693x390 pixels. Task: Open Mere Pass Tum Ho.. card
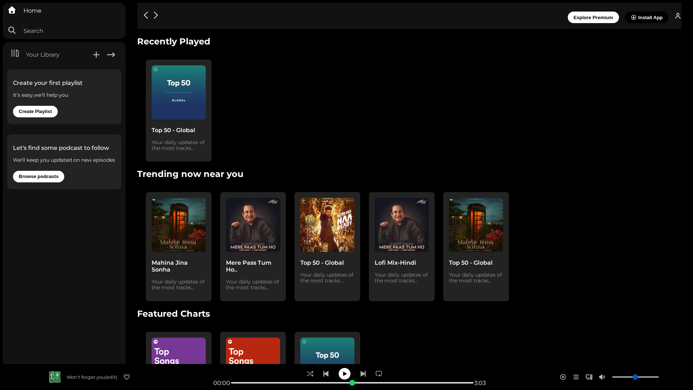(x=253, y=247)
